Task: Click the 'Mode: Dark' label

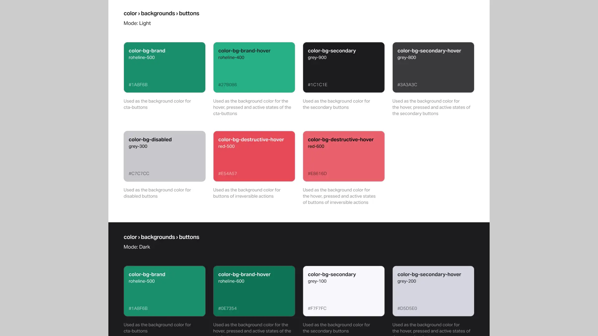Action: pyautogui.click(x=137, y=247)
